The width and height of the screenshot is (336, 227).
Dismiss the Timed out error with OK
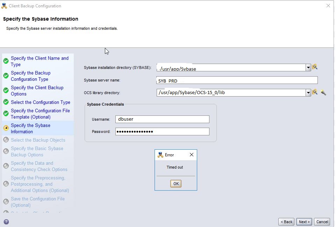point(176,183)
